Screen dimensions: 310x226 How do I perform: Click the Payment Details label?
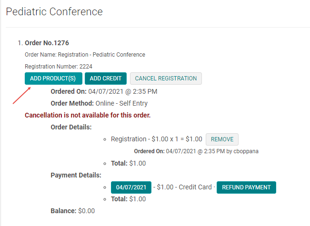pyautogui.click(x=76, y=175)
